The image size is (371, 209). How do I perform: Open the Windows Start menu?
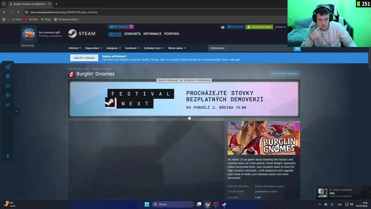(x=147, y=204)
